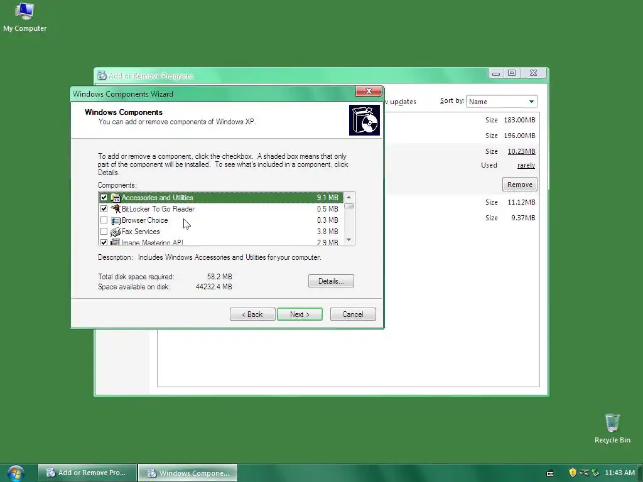
Task: Click the Accessories and Utilities folder icon
Action: pos(116,198)
